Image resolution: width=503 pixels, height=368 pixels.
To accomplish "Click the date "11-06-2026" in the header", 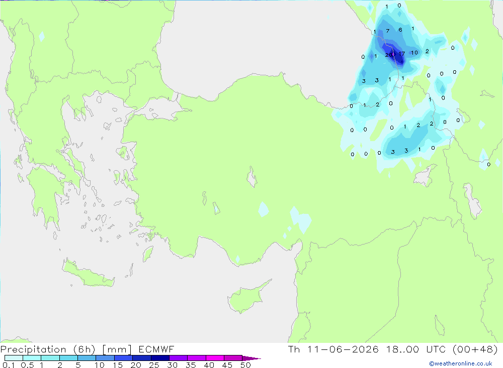I will (x=343, y=349).
